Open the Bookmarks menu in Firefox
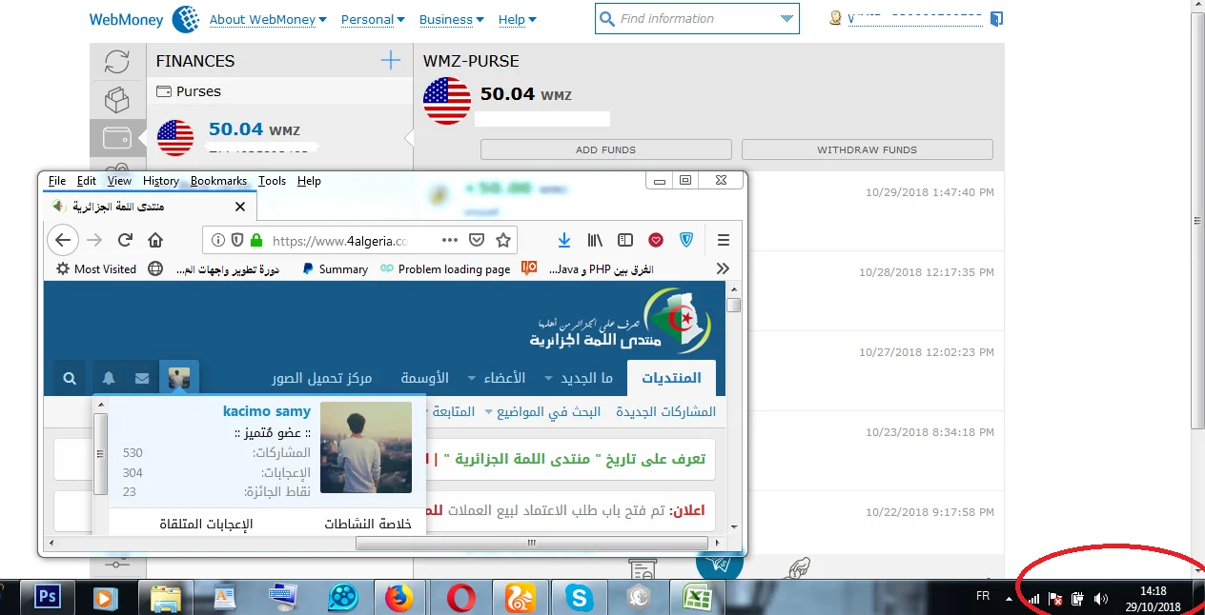 218,181
